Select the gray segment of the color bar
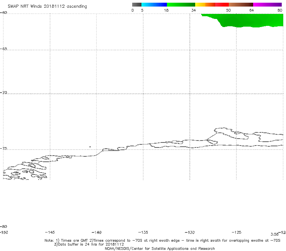 136,5
